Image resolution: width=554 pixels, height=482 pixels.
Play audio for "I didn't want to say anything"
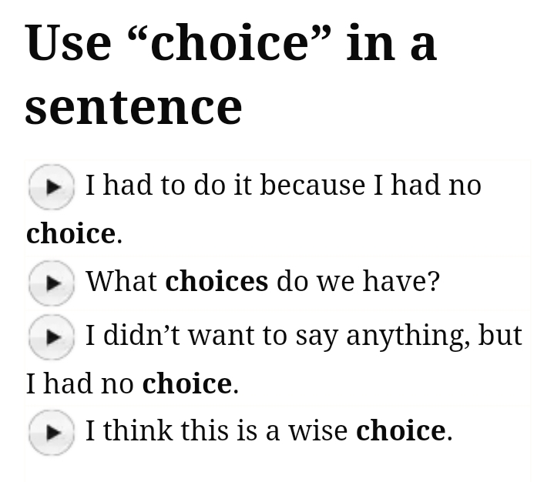pos(51,336)
